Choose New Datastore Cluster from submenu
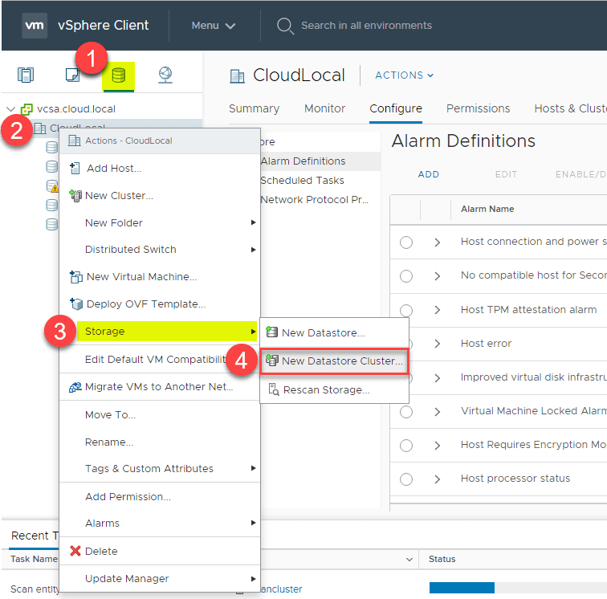Image resolution: width=607 pixels, height=599 pixels. (x=335, y=361)
